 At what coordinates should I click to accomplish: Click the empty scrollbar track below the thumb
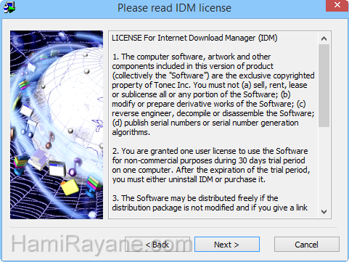coord(324,166)
